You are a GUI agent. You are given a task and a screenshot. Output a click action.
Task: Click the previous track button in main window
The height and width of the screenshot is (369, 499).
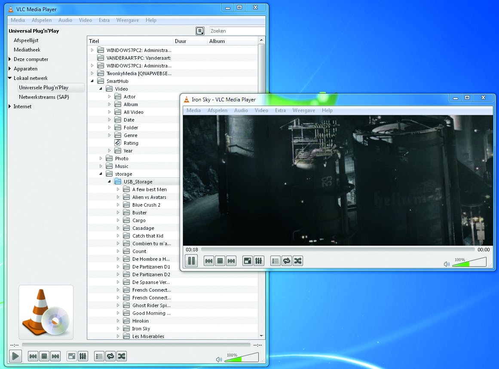pyautogui.click(x=33, y=356)
